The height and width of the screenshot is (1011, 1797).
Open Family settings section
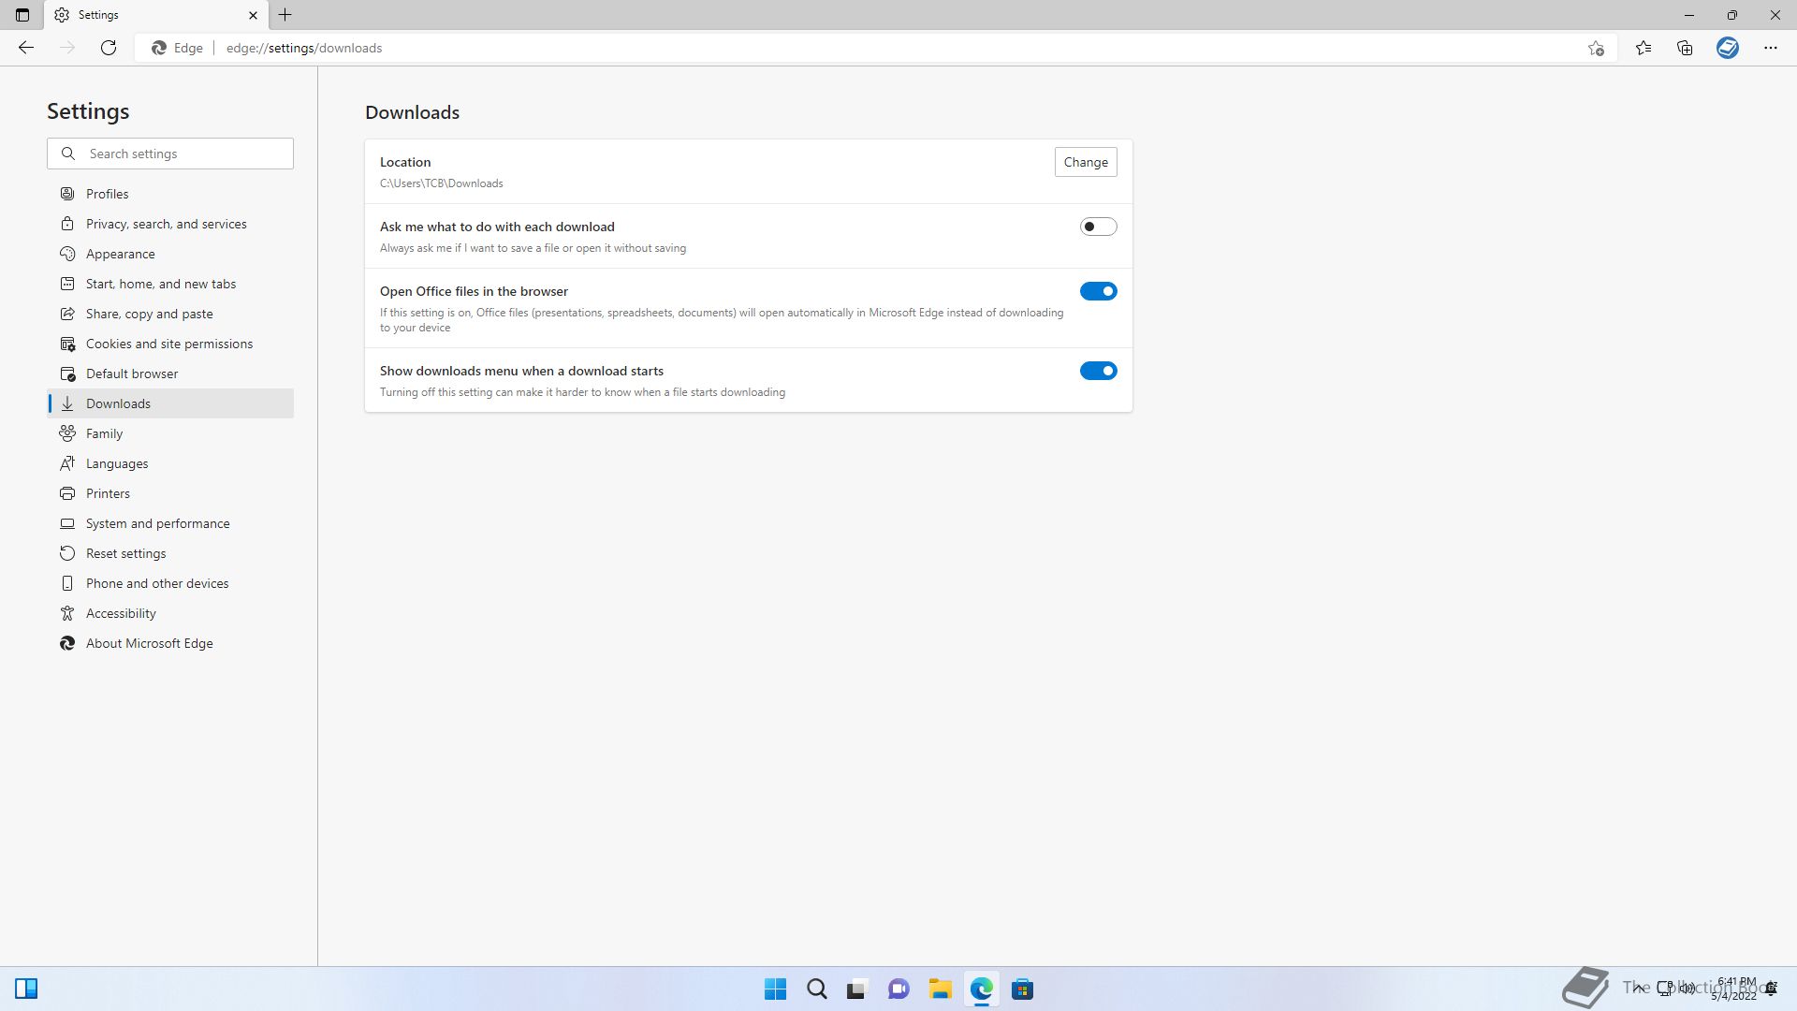click(170, 433)
